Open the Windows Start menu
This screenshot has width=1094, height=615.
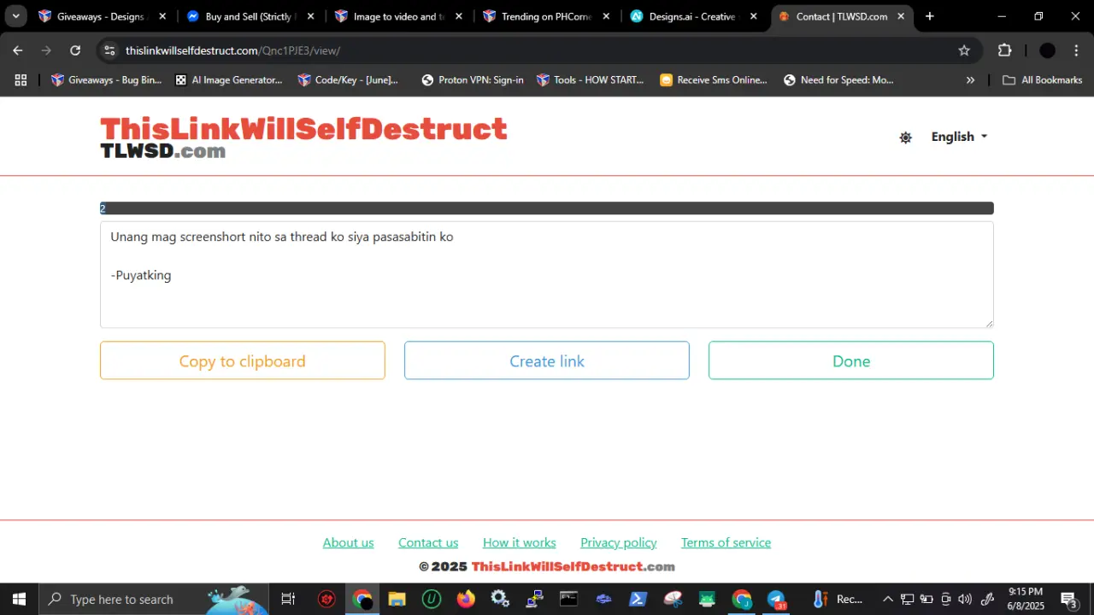19,599
